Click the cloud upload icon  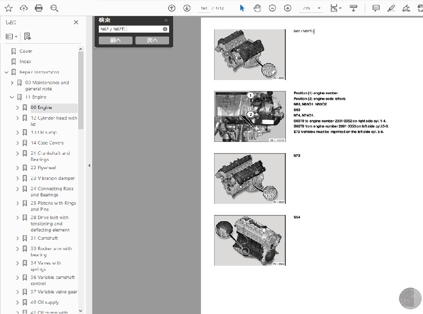pos(24,8)
